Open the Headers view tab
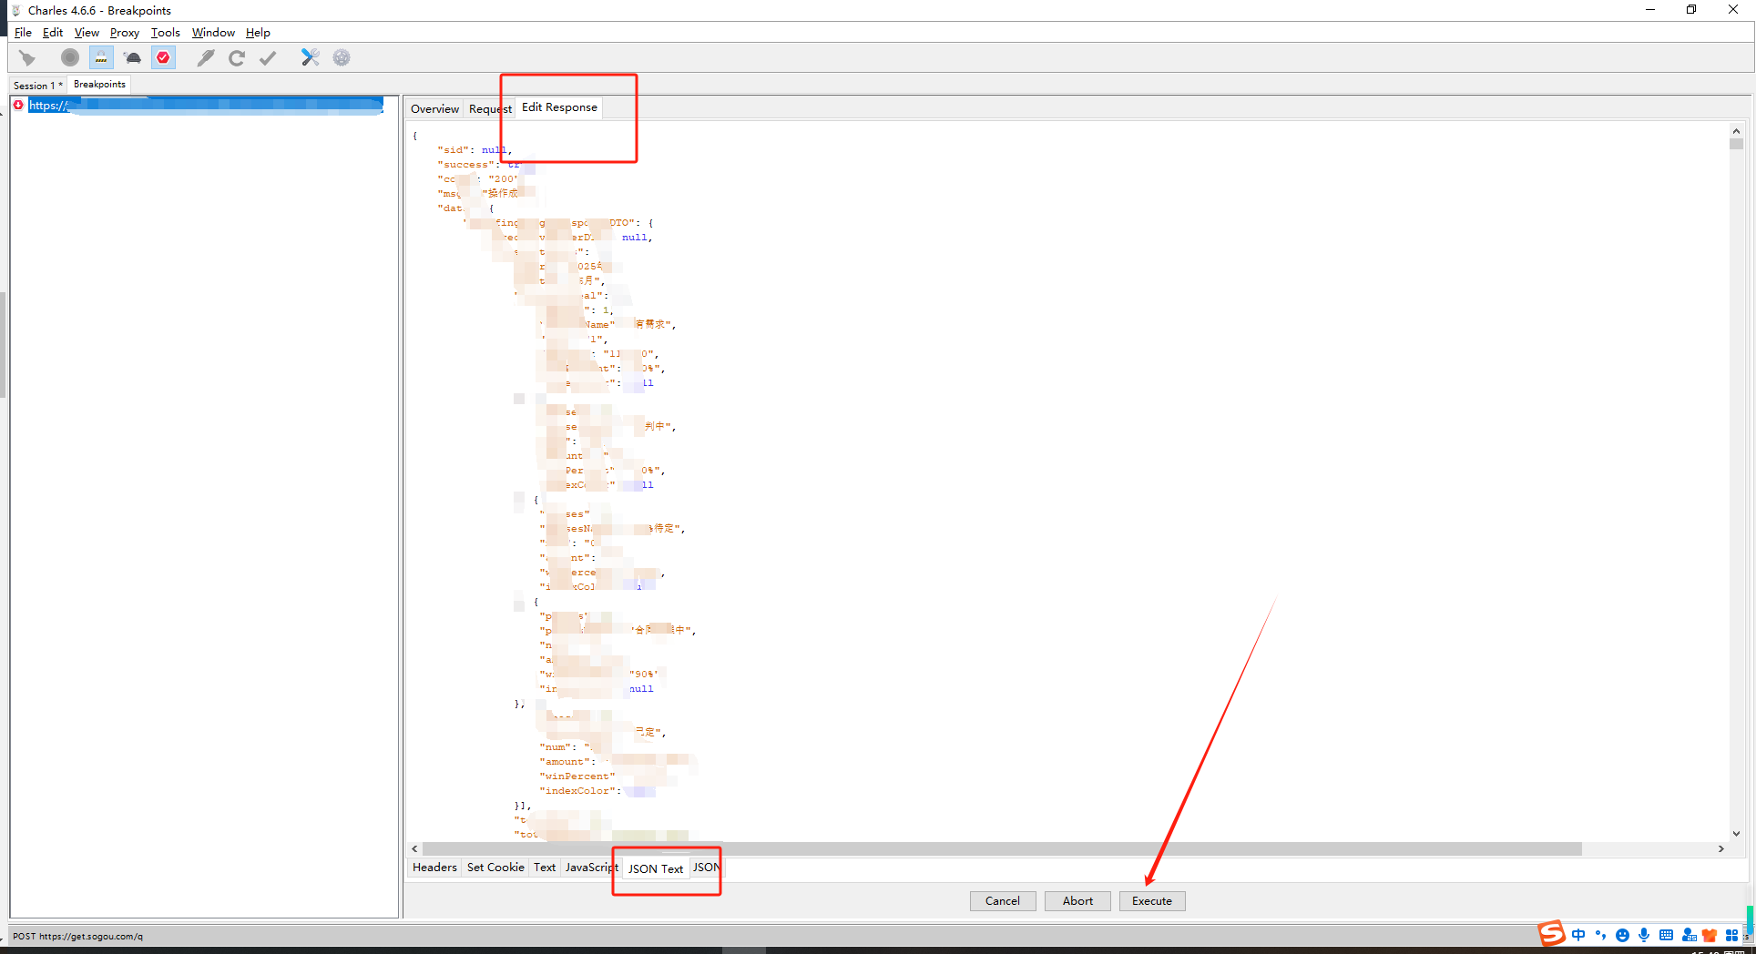Screen dimensions: 1756x954 point(434,868)
